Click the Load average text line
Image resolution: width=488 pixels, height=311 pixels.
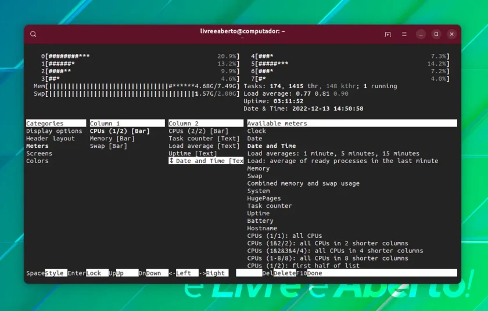(296, 94)
